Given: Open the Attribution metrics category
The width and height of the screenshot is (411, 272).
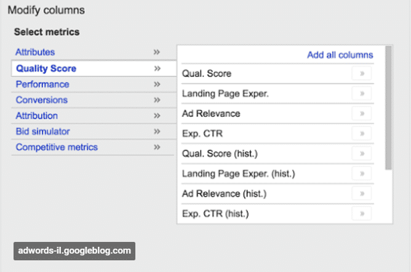Looking at the screenshot, I should (x=37, y=115).
